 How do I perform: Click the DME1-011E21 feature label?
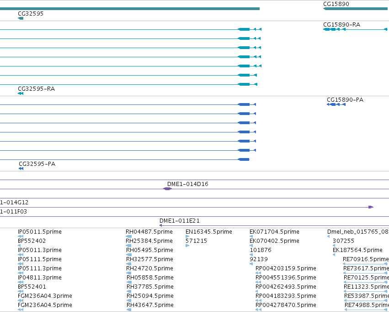179,221
